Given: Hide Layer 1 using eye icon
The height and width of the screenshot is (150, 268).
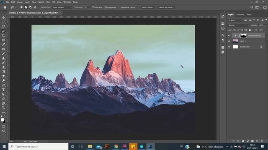Looking at the screenshot, I should pos(229,41).
